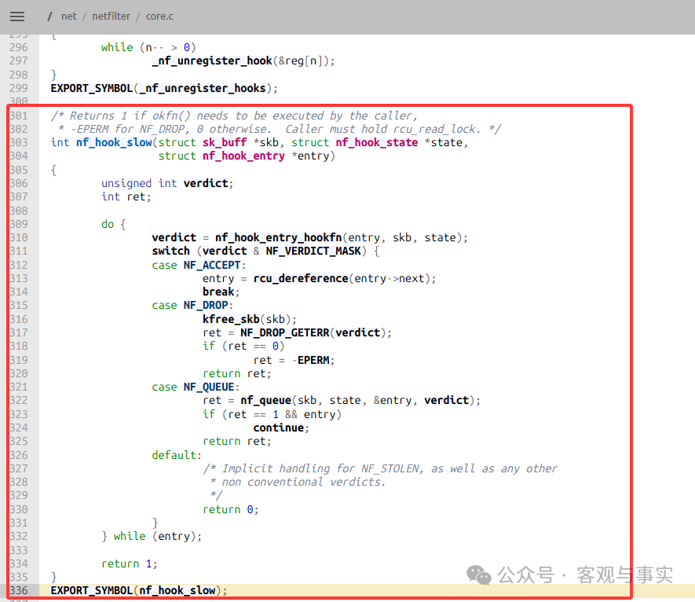
Task: Click the bold switch keyword on line 311
Action: pyautogui.click(x=170, y=251)
